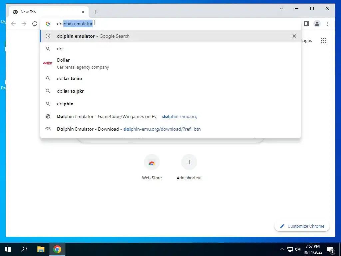Image resolution: width=341 pixels, height=256 pixels.
Task: Open File Explorer from the taskbar
Action: (41, 249)
